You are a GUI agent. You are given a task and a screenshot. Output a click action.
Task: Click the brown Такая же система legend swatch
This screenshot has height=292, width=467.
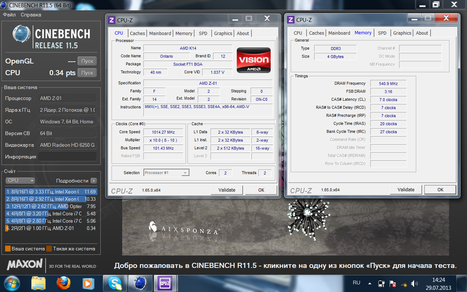[x=49, y=249]
